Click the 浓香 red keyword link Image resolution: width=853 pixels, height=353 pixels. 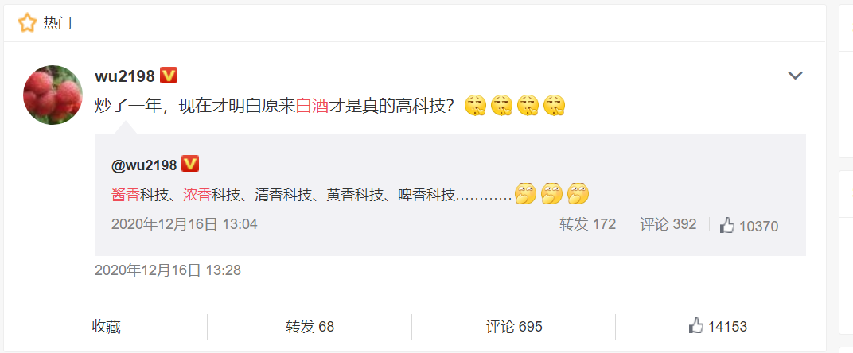(x=197, y=194)
